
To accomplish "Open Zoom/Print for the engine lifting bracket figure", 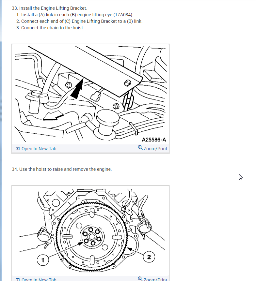I will pyautogui.click(x=155, y=149).
